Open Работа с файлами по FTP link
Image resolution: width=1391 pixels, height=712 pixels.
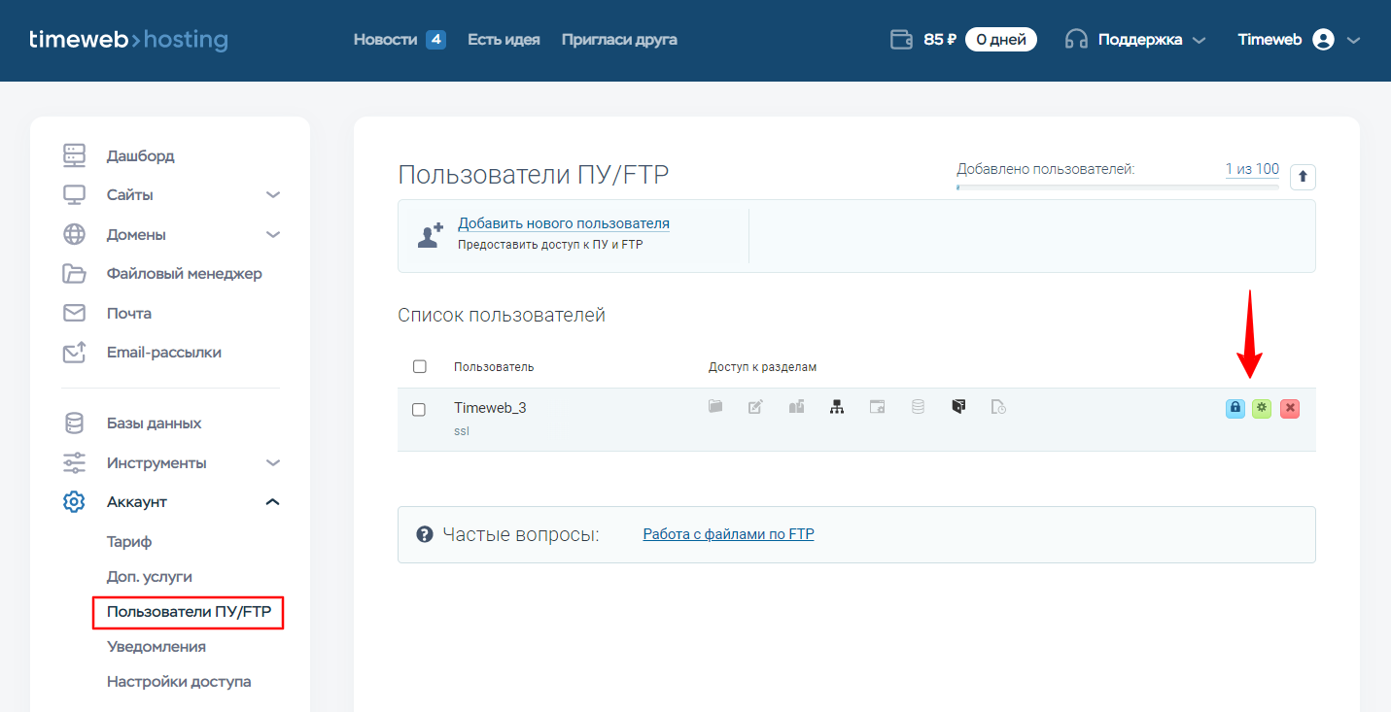point(728,534)
